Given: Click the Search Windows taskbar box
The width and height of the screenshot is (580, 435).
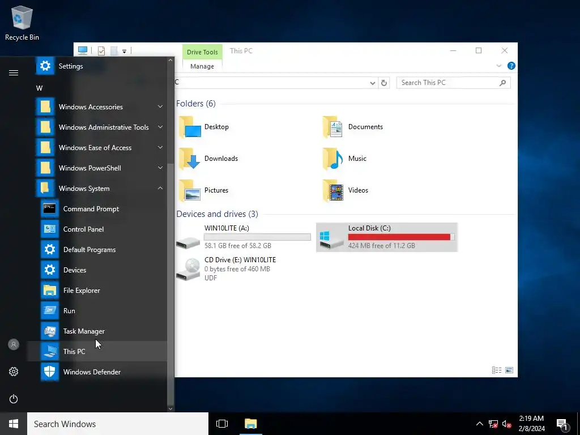Looking at the screenshot, I should [x=118, y=424].
